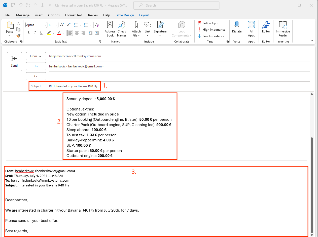318x237 pixels.
Task: Copy selection using the Copy icon
Action: click(x=18, y=29)
